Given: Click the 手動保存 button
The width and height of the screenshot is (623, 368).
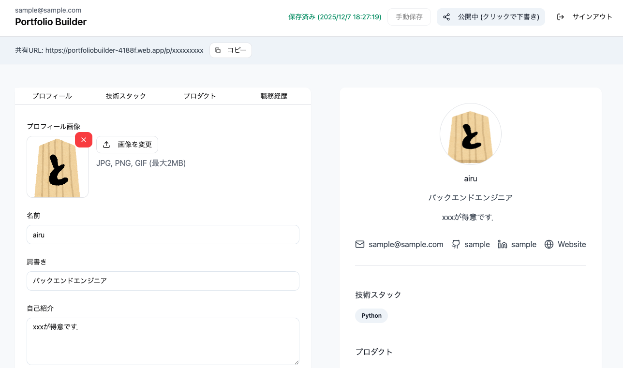Looking at the screenshot, I should 409,16.
